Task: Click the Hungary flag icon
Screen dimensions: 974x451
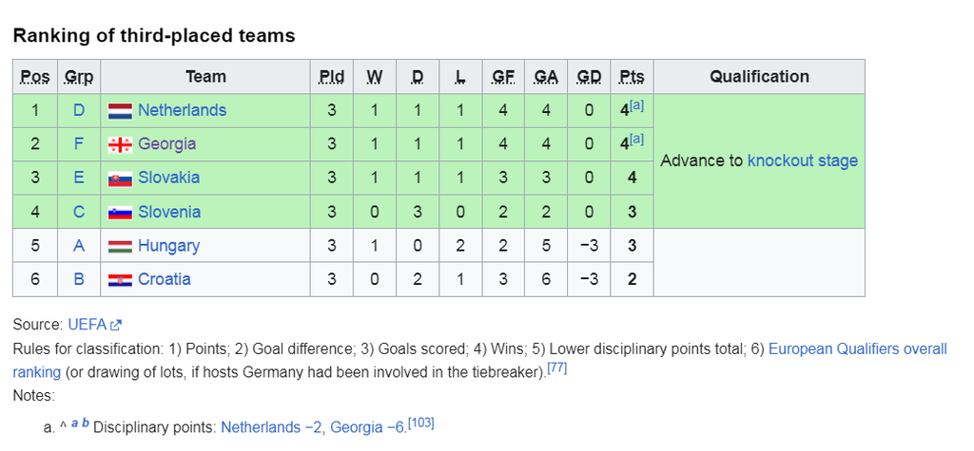Action: [120, 246]
